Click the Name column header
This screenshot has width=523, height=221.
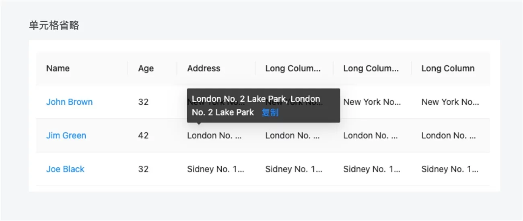(x=58, y=69)
